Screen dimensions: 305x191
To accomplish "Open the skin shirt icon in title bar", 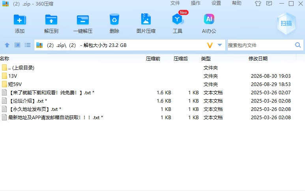I will pyautogui.click(x=258, y=3).
